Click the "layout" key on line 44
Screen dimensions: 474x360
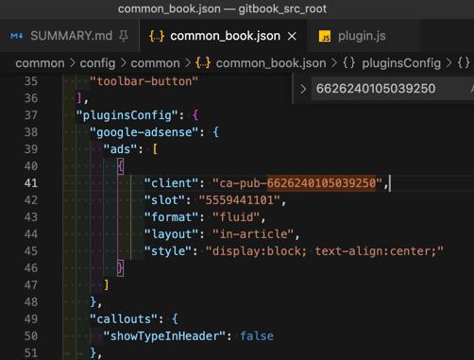click(171, 234)
